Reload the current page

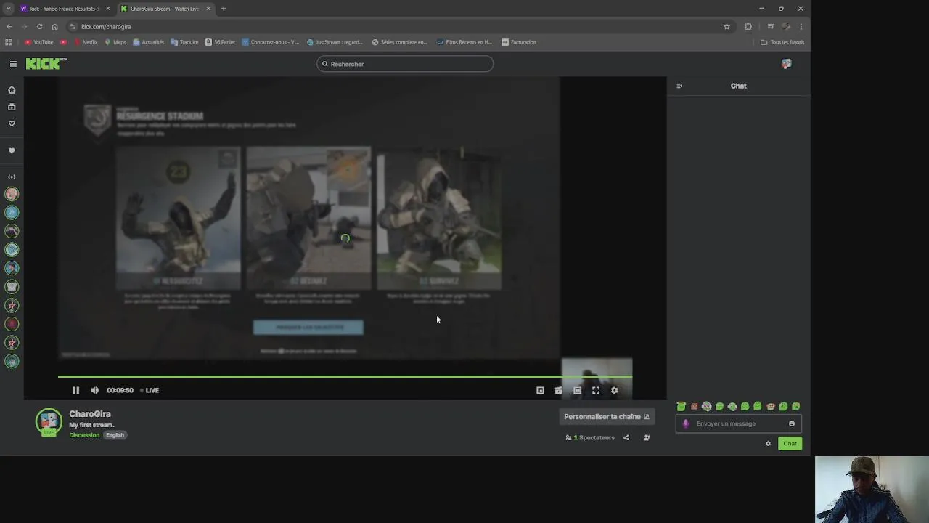pos(39,26)
